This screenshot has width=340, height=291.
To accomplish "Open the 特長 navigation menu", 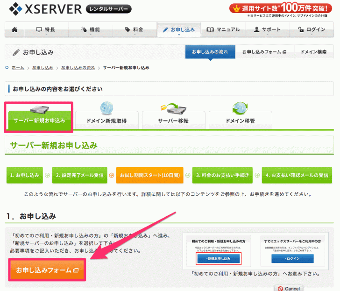I will pyautogui.click(x=46, y=29).
